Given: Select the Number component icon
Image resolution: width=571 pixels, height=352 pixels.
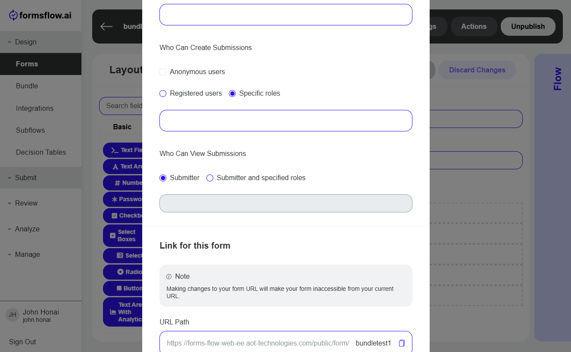Looking at the screenshot, I should [x=117, y=183].
